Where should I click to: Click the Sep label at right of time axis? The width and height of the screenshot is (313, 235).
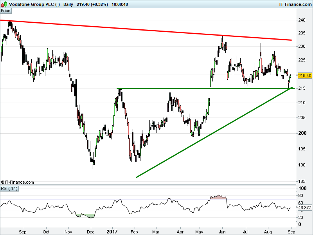tap(291, 232)
